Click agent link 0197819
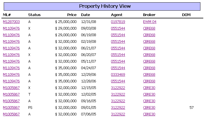This screenshot has width=205, height=118. click(118, 22)
